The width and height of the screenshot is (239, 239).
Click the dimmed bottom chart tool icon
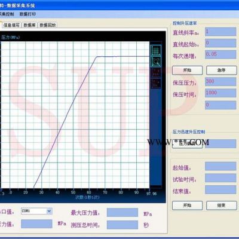156,83
